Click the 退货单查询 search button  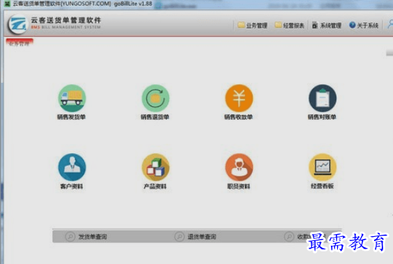coord(195,236)
